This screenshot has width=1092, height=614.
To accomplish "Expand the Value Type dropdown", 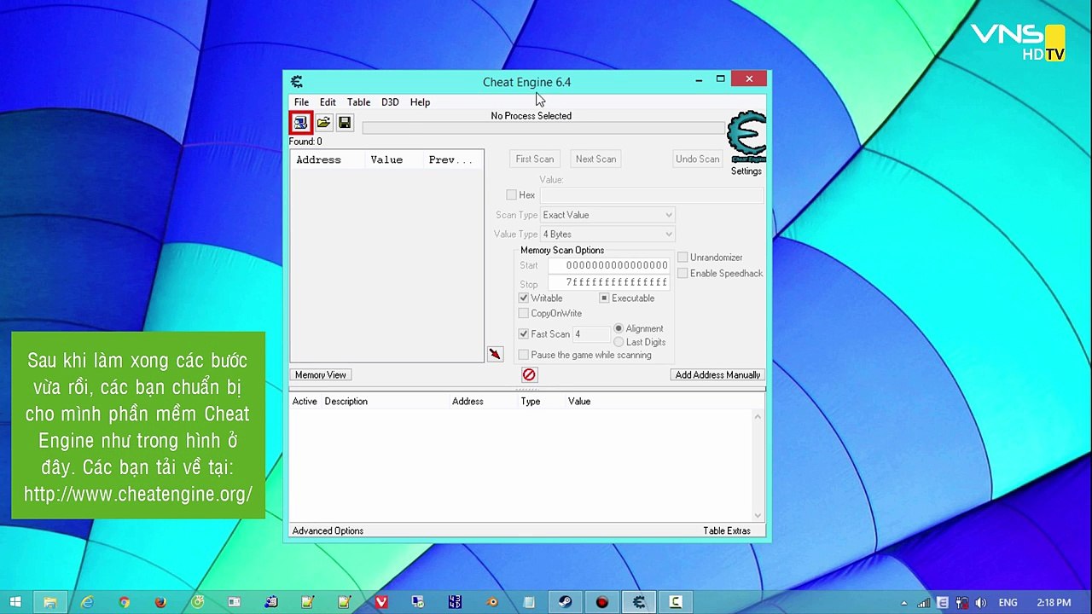I will pos(607,235).
